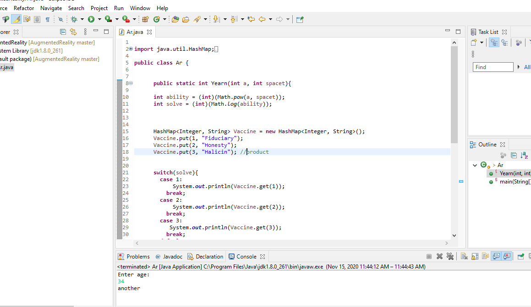Viewport: 531px width, 307px height.
Task: Click the New Java Class icon
Action: (x=156, y=19)
